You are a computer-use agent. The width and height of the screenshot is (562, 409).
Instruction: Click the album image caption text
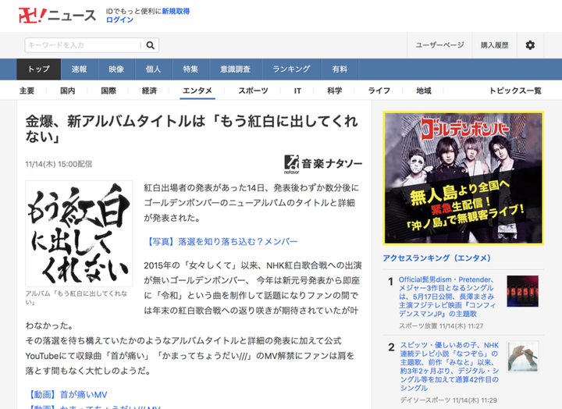76,297
